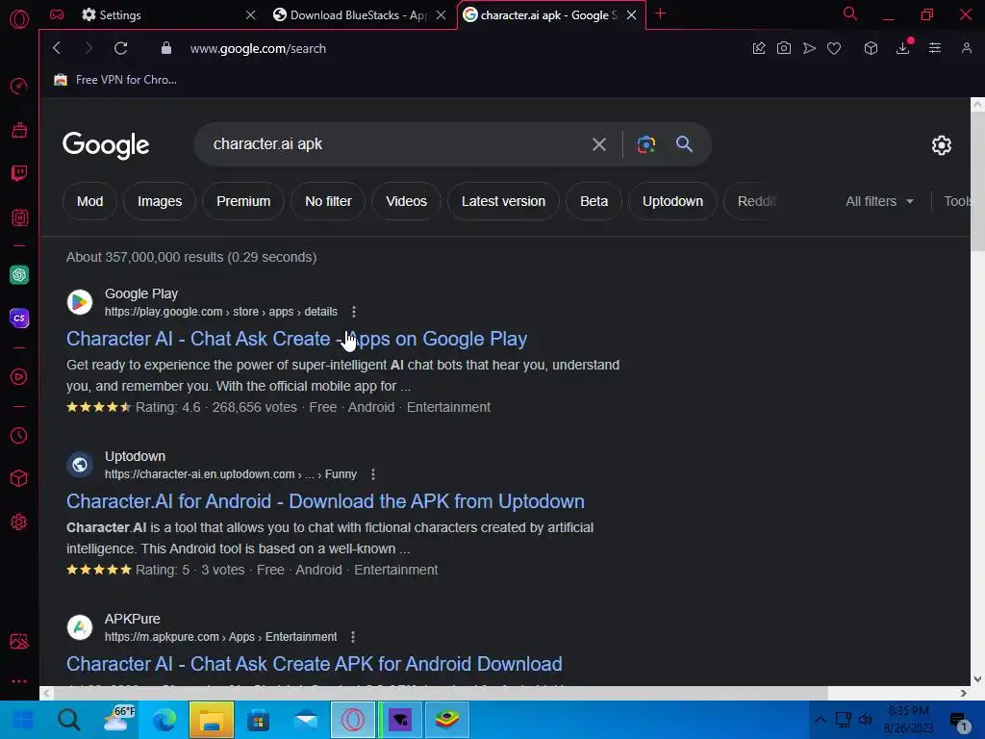This screenshot has height=739, width=985.
Task: Open the send Flow arrow icon
Action: [809, 48]
